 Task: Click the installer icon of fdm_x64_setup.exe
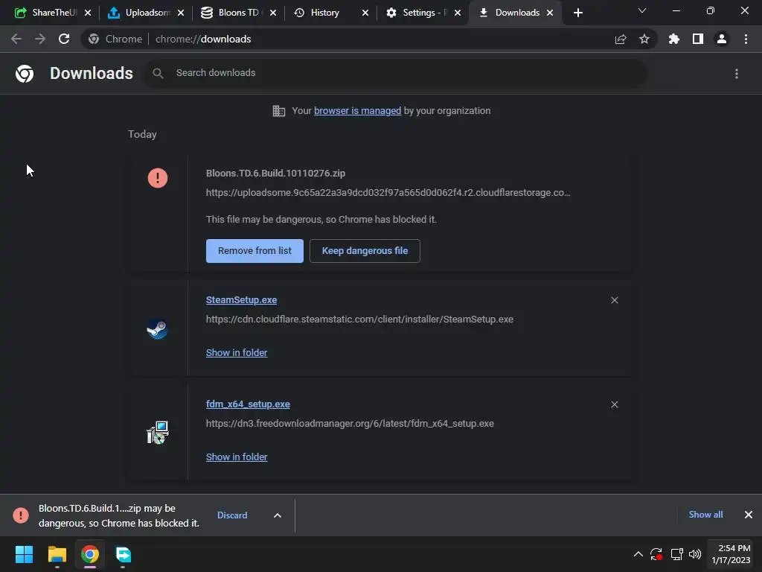(x=158, y=433)
